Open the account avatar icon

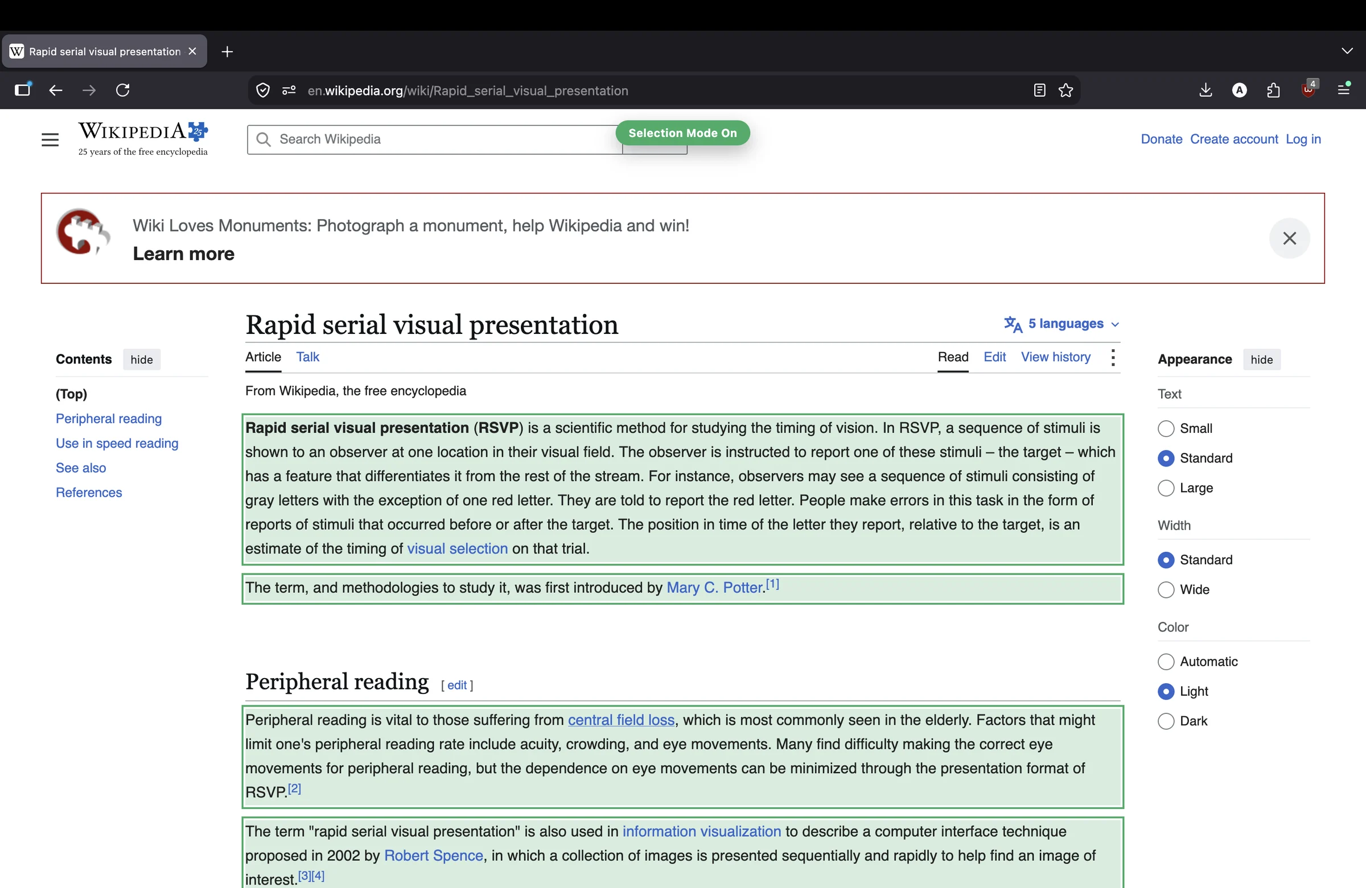(1240, 90)
